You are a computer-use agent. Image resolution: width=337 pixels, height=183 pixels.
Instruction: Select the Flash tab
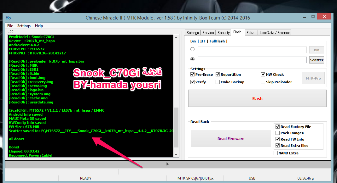(x=237, y=32)
